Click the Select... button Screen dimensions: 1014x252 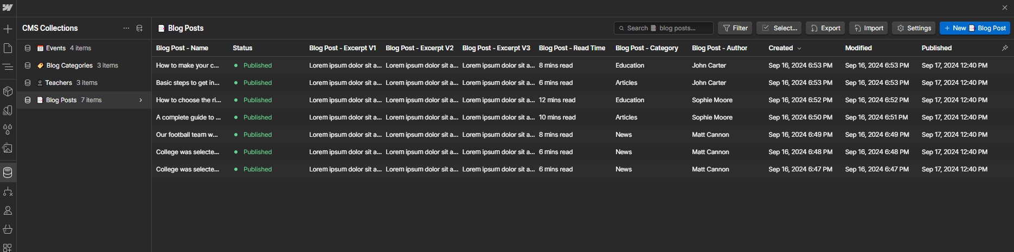pos(779,28)
